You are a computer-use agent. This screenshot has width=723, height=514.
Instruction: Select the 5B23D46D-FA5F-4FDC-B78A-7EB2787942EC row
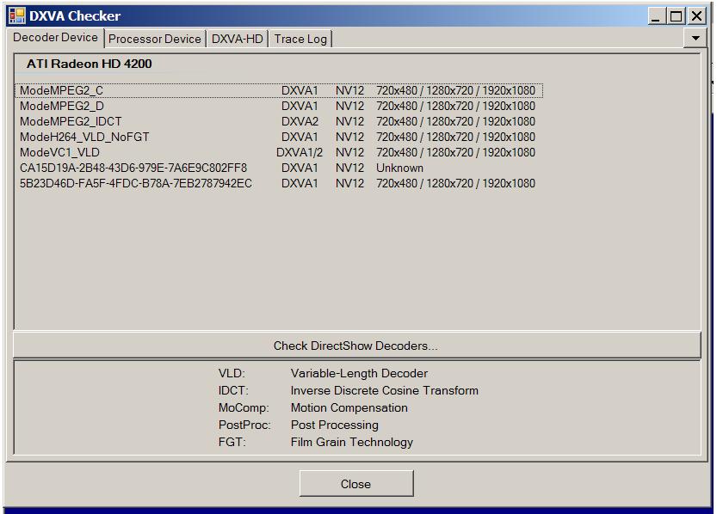(x=277, y=183)
